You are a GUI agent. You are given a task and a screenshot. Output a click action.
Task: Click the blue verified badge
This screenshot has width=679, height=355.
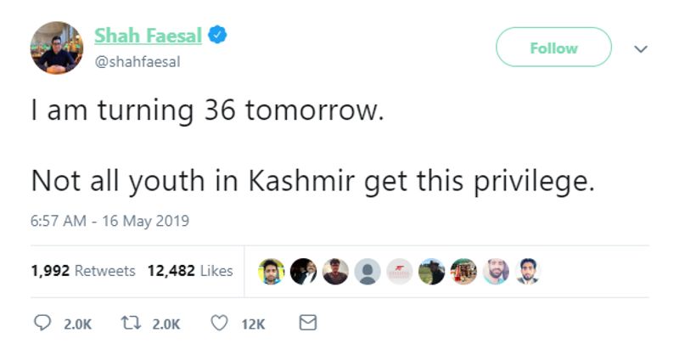tap(218, 35)
